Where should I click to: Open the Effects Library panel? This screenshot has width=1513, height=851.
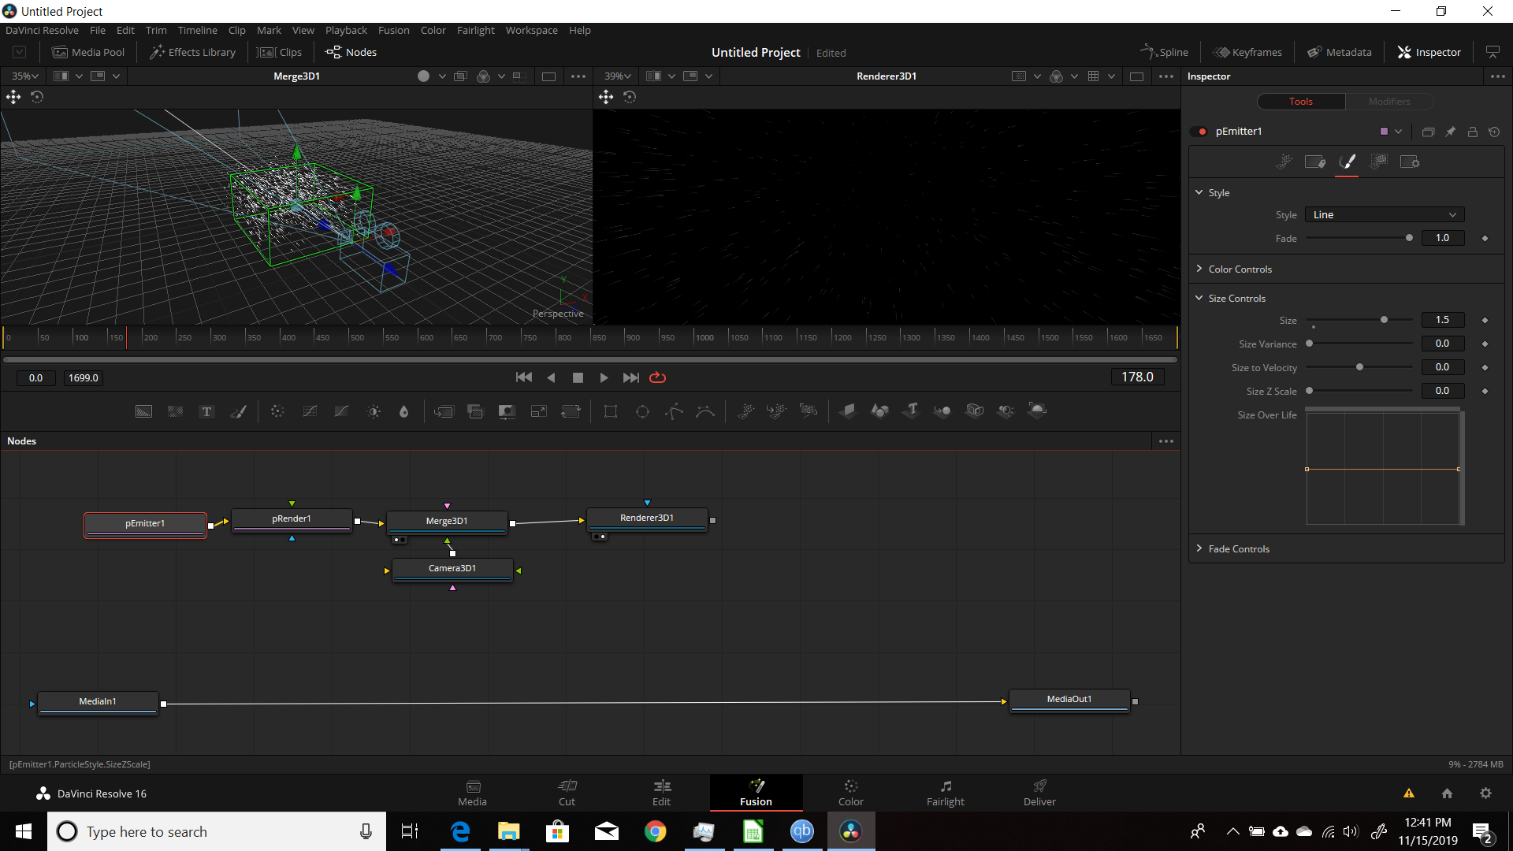click(193, 52)
